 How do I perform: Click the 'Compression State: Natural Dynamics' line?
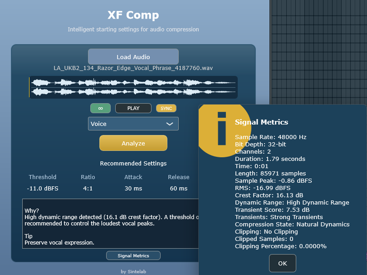(292, 225)
